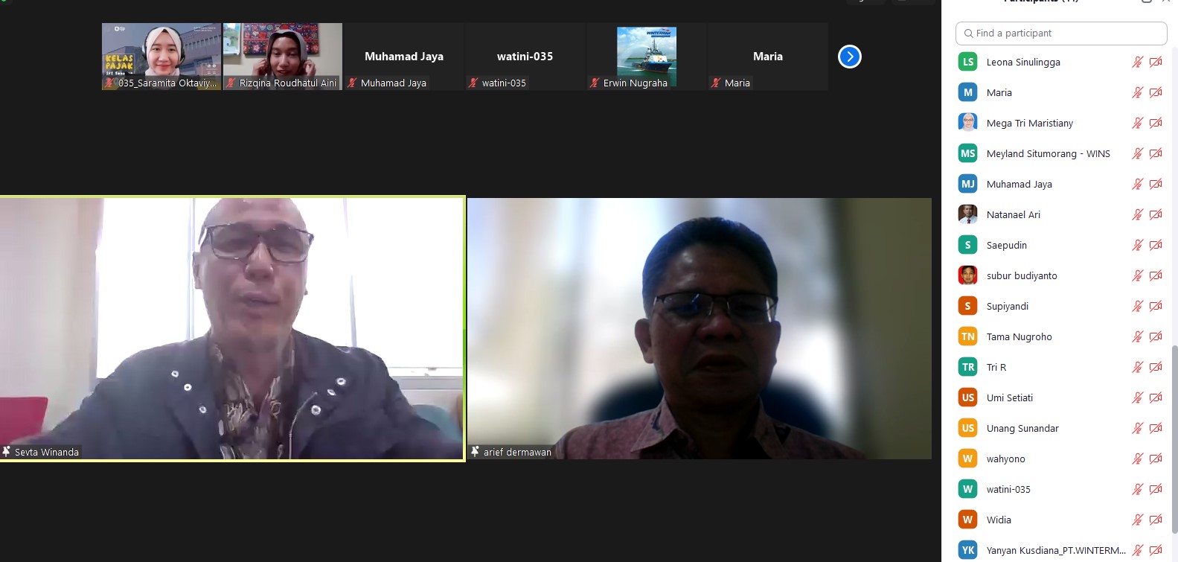1178x562 pixels.
Task: Click Muhamad Jaya's camera-off icon in list
Action: (1156, 185)
